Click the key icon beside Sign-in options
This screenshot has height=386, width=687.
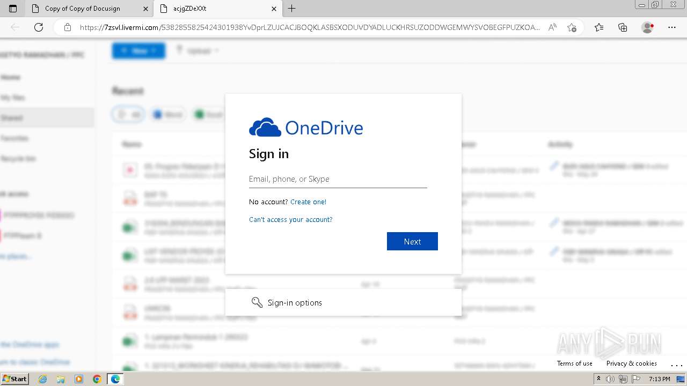click(257, 302)
